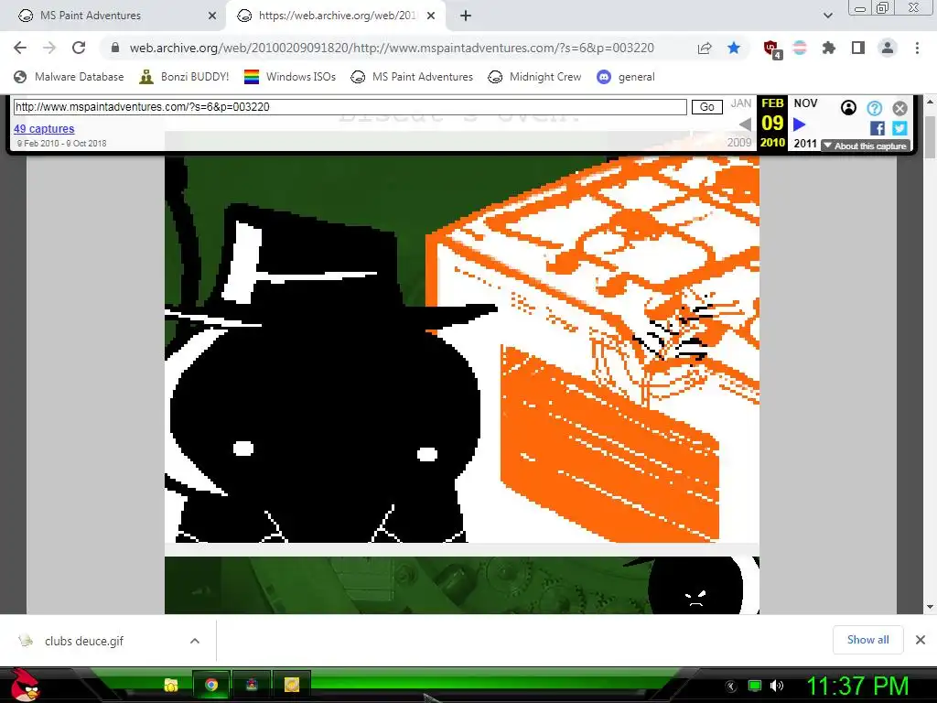Select the web.archive.org tab

[x=337, y=16]
